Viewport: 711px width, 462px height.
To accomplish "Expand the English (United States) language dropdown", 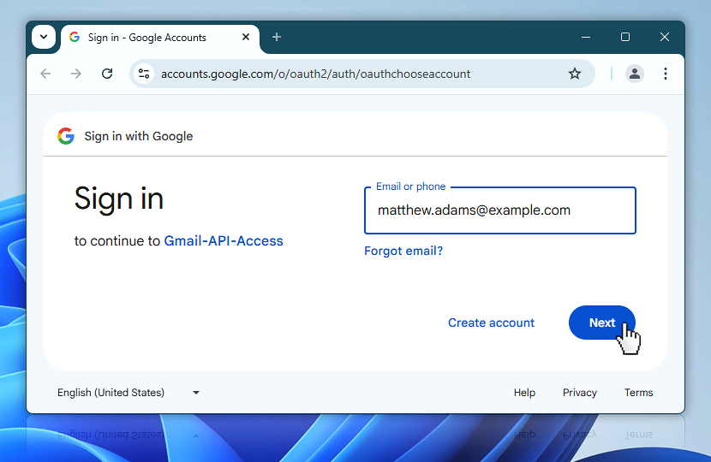I will tap(128, 393).
